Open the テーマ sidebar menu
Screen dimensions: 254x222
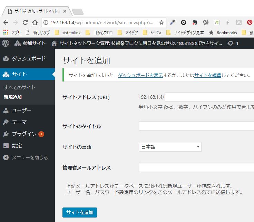coord(27,122)
